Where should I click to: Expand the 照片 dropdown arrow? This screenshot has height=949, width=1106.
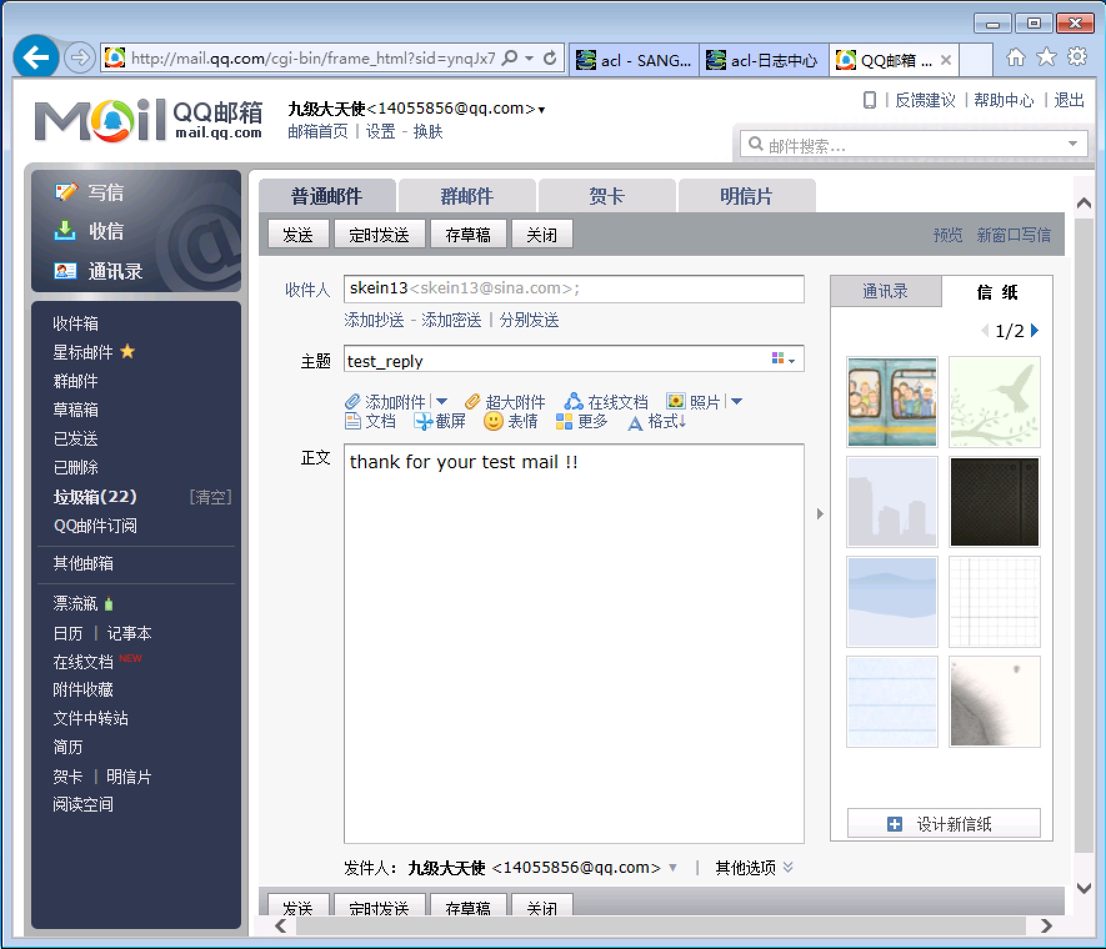[x=737, y=401]
